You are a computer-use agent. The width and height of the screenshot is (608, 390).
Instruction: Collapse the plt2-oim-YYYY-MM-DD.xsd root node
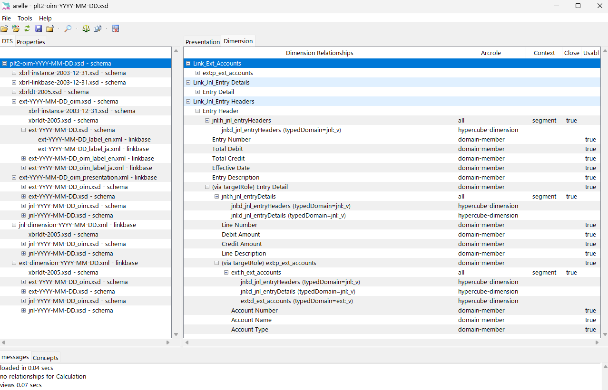[x=5, y=63]
